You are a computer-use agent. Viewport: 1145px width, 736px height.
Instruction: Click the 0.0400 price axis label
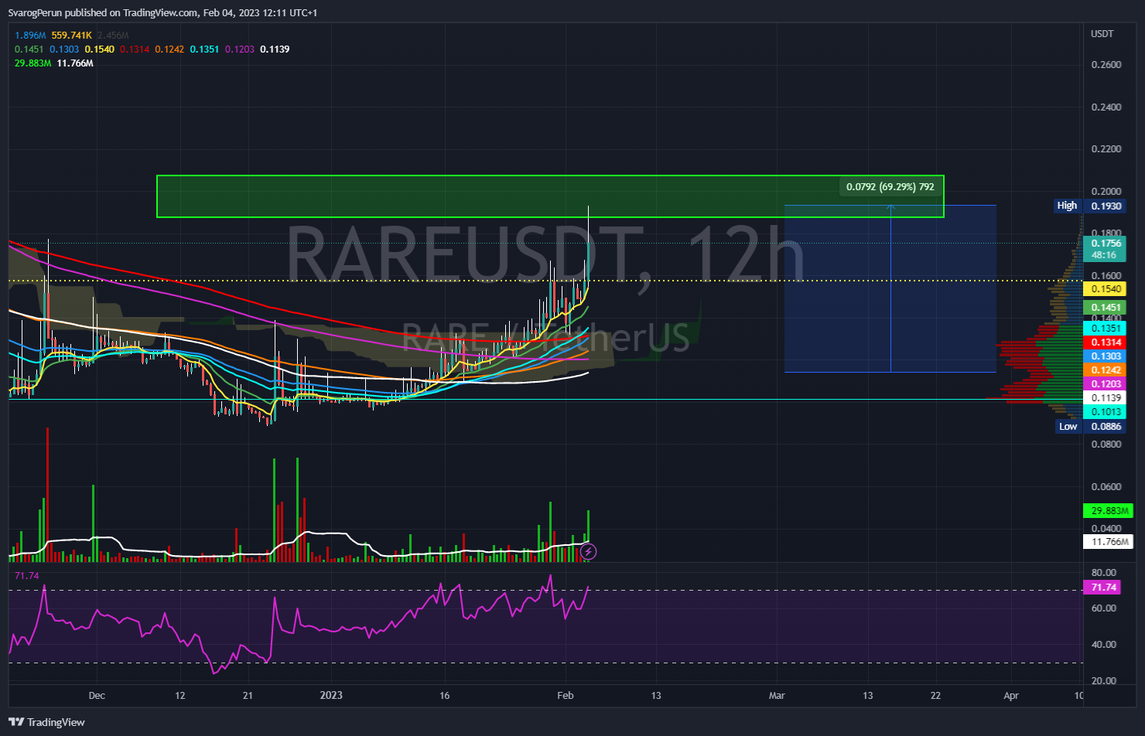coord(1106,529)
